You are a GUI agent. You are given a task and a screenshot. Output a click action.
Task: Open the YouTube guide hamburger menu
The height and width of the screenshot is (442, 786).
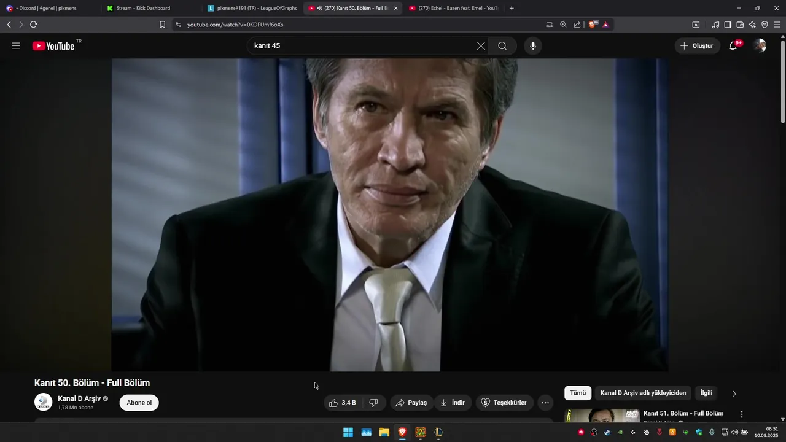click(x=16, y=46)
